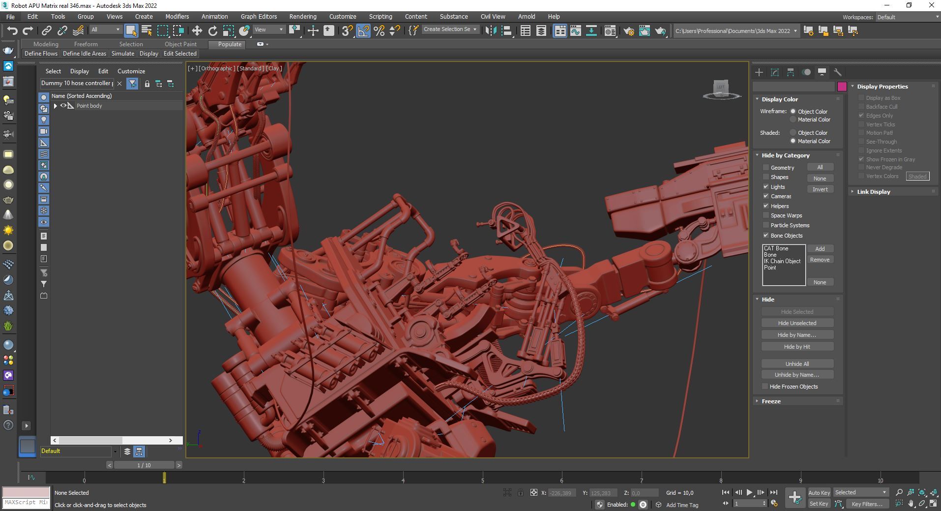Click the Undo arrow icon
The image size is (941, 511).
coord(12,31)
